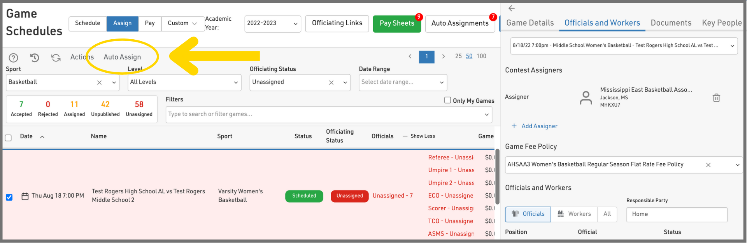Expand the All Levels dropdown
This screenshot has height=243, width=747.
[184, 82]
